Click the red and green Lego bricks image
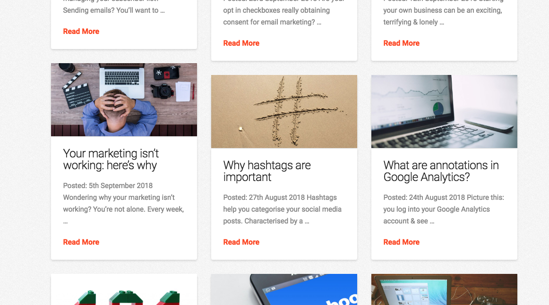The height and width of the screenshot is (305, 549). 124,289
